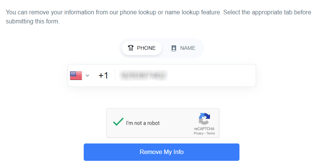Open the reCAPTCHA Terms link
Image resolution: width=316 pixels, height=168 pixels.
coord(210,134)
